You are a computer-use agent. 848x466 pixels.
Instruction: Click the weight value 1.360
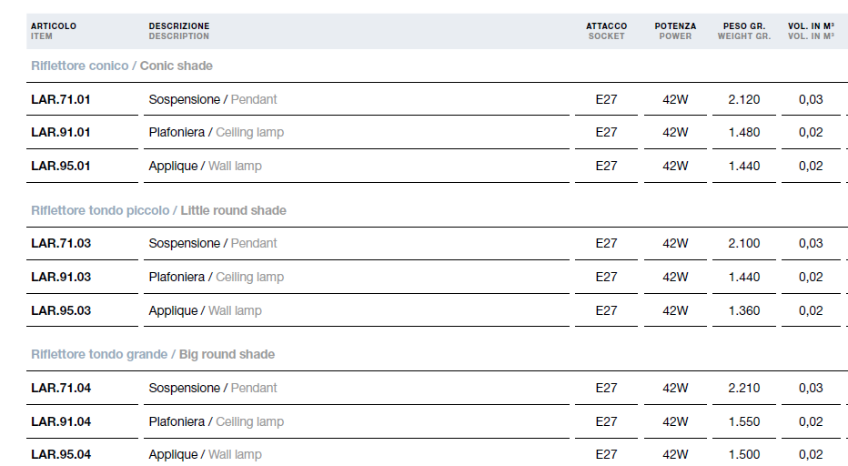743,310
